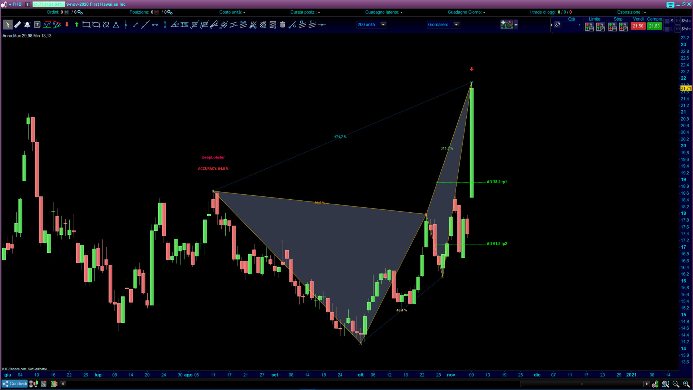This screenshot has height=390, width=693.
Task: Select the text annotation tool
Action: (x=37, y=25)
